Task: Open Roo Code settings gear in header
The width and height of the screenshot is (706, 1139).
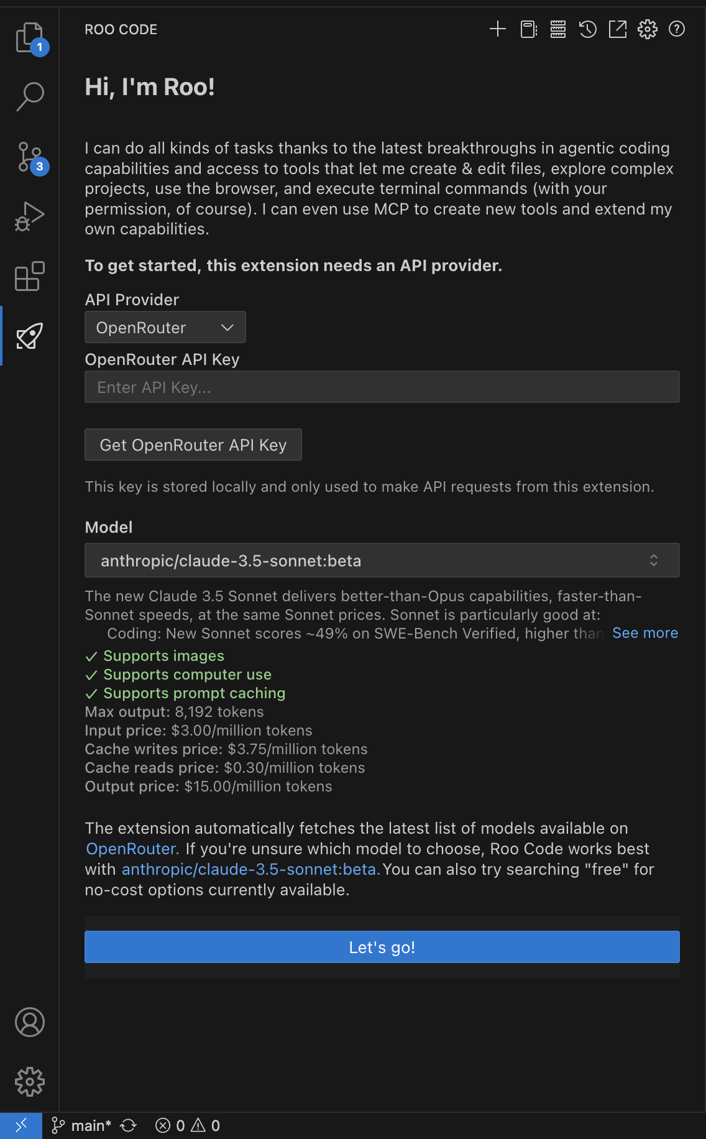Action: pyautogui.click(x=647, y=29)
